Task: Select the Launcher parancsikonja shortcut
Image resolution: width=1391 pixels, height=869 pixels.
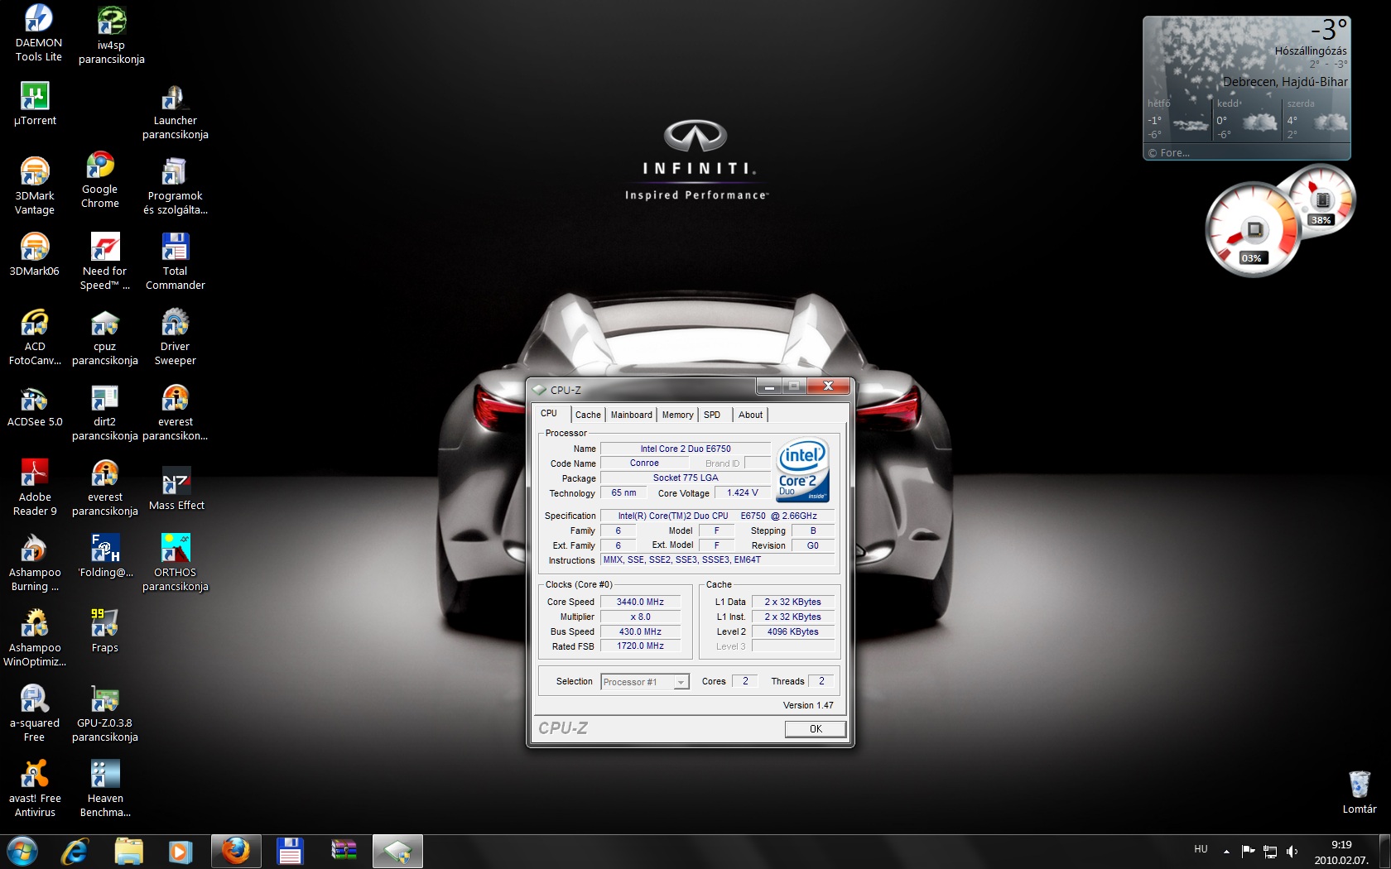Action: pos(175,112)
